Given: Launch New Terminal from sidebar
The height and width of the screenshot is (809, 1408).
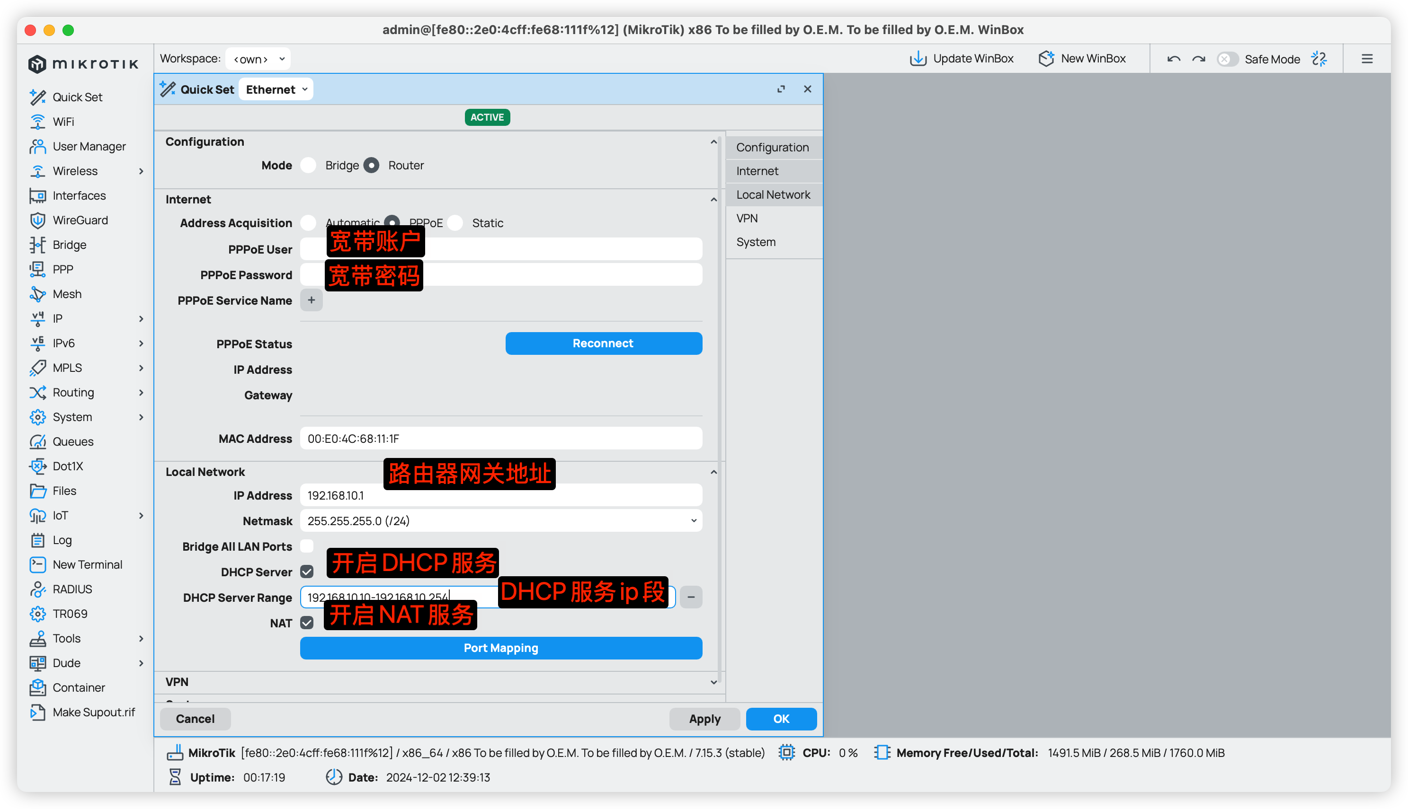Looking at the screenshot, I should pyautogui.click(x=76, y=564).
